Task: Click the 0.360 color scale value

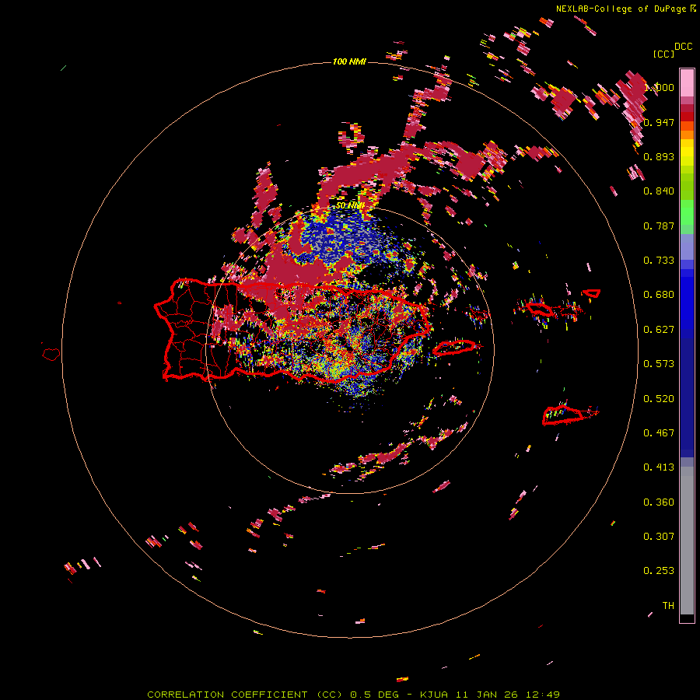Action: point(659,502)
